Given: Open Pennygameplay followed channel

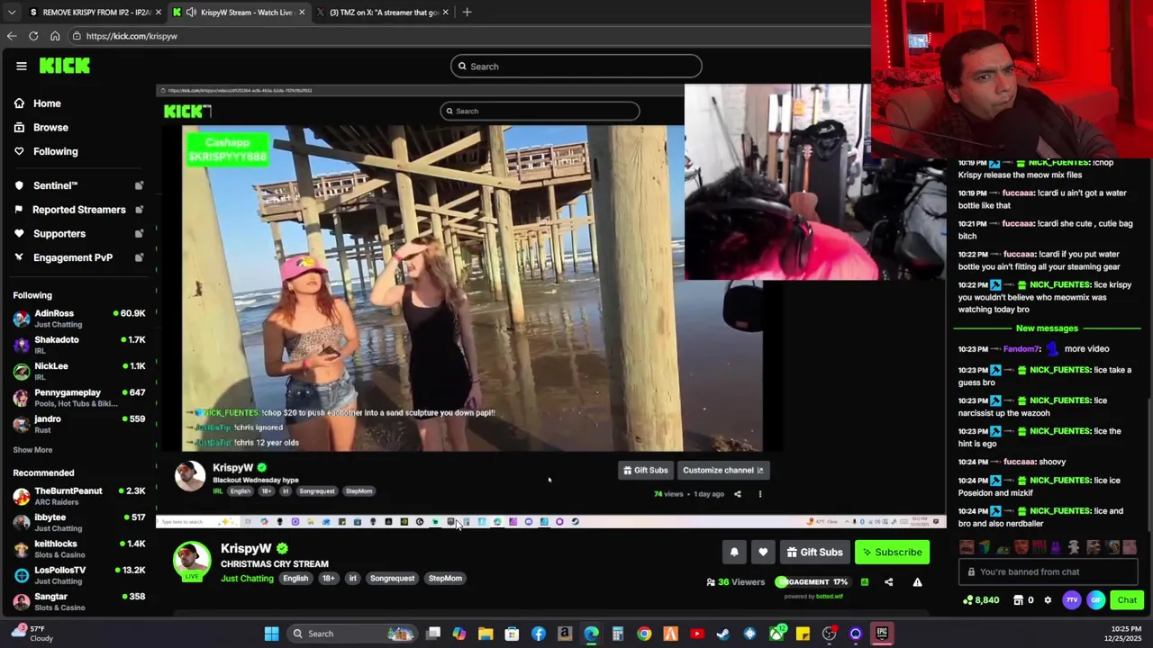Looking at the screenshot, I should [79, 398].
